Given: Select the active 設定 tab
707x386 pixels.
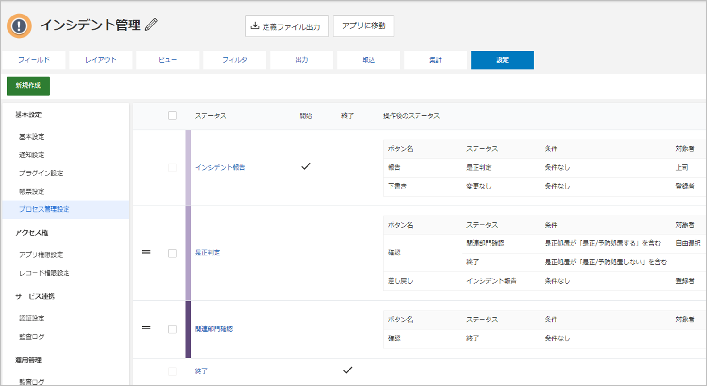Looking at the screenshot, I should tap(502, 60).
